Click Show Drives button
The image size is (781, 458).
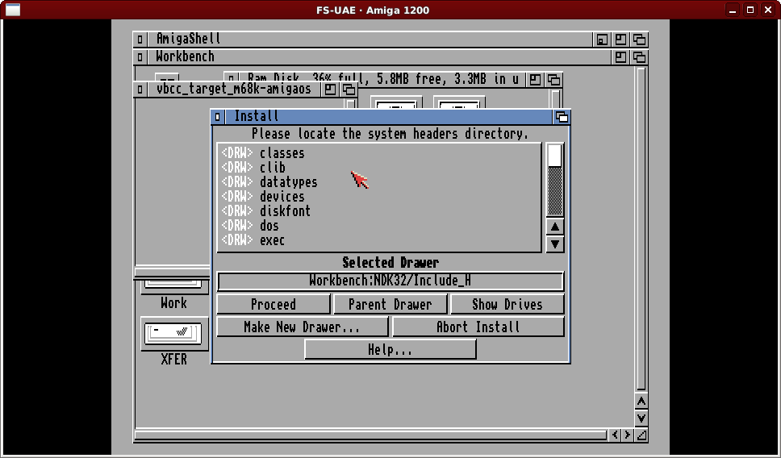coord(507,304)
